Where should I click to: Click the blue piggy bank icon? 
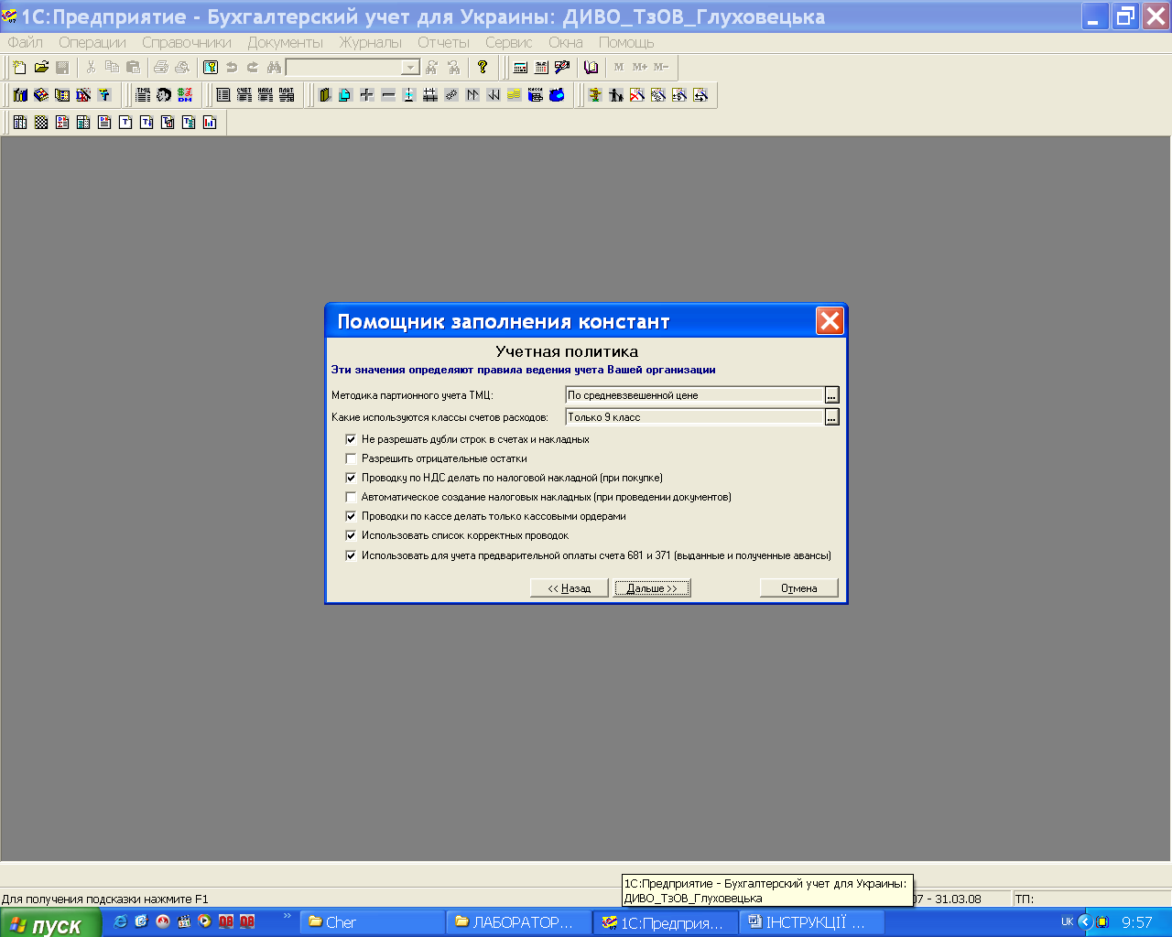pos(557,94)
